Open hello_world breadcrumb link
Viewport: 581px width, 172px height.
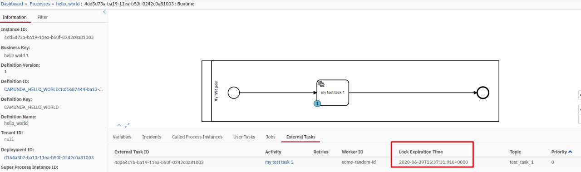pos(69,4)
